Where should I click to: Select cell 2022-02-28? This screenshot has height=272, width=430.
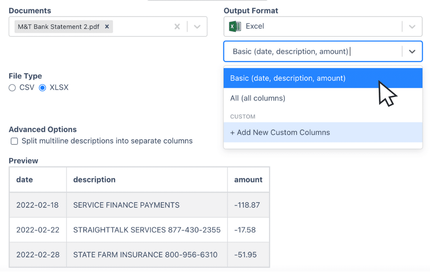(38, 255)
